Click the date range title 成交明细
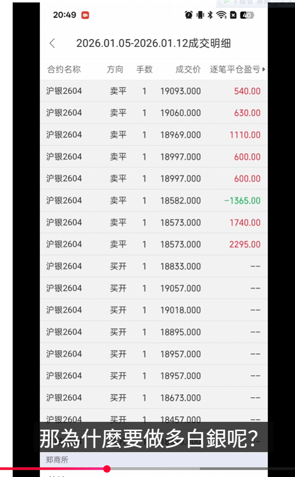295x477 pixels. tap(153, 43)
